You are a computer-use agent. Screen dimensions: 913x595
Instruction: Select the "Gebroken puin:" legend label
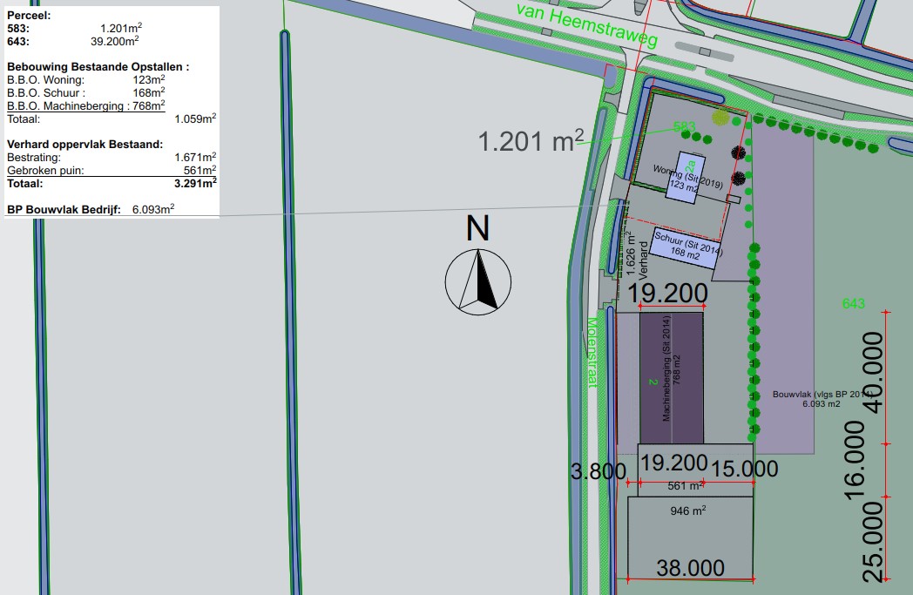[45, 171]
